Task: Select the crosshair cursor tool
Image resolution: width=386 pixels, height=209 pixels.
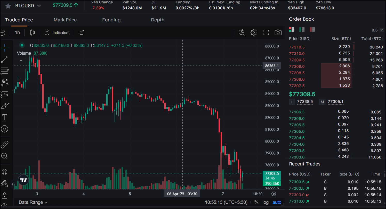Action: coord(5,47)
